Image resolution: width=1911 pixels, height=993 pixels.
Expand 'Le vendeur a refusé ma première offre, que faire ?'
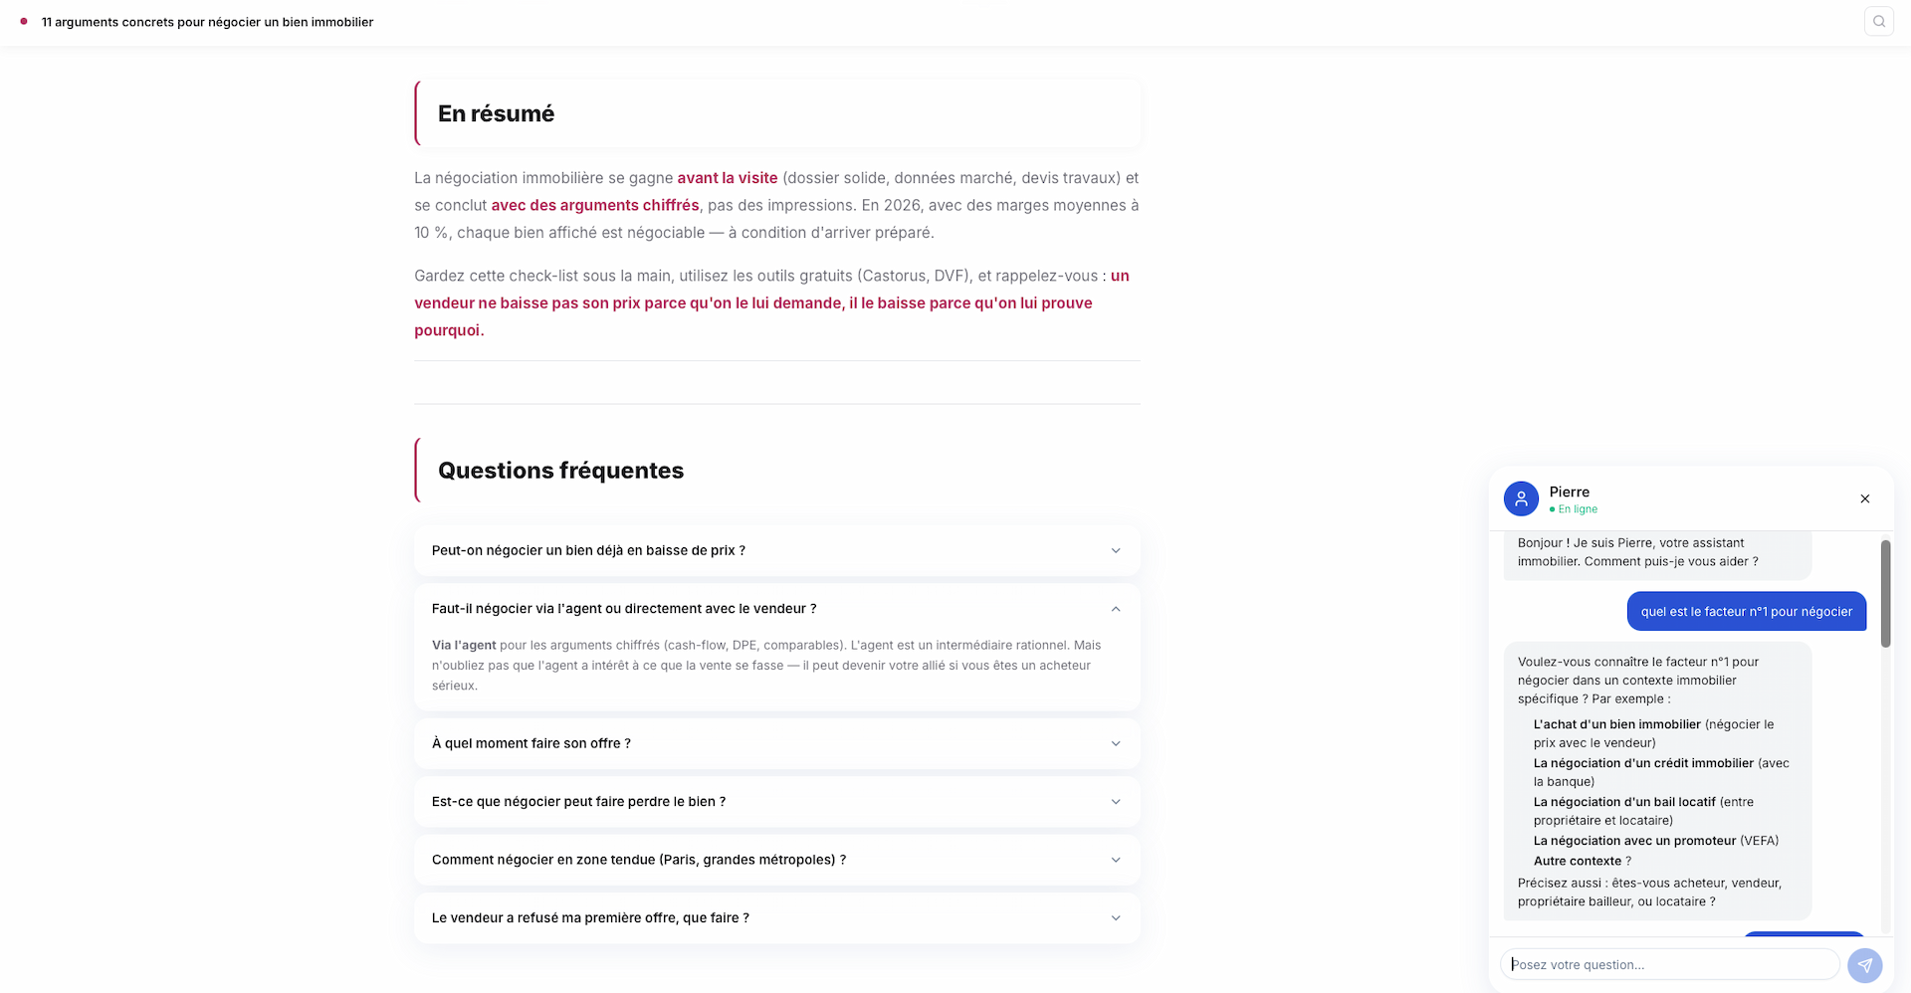click(x=776, y=917)
